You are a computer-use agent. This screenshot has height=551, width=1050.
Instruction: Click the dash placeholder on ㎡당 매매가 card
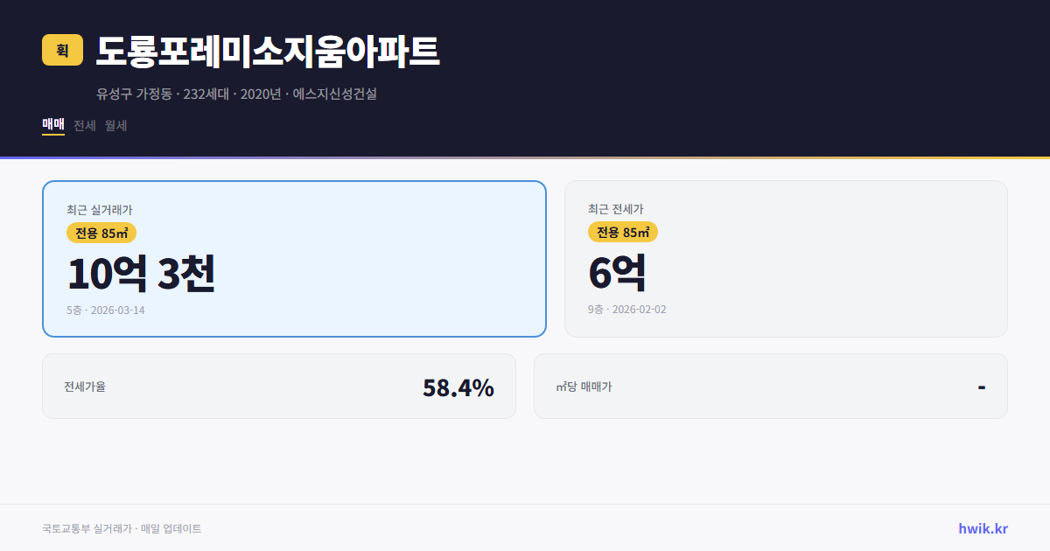(982, 386)
